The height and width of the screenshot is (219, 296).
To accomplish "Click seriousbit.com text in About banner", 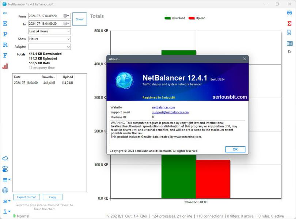I will click(x=229, y=97).
